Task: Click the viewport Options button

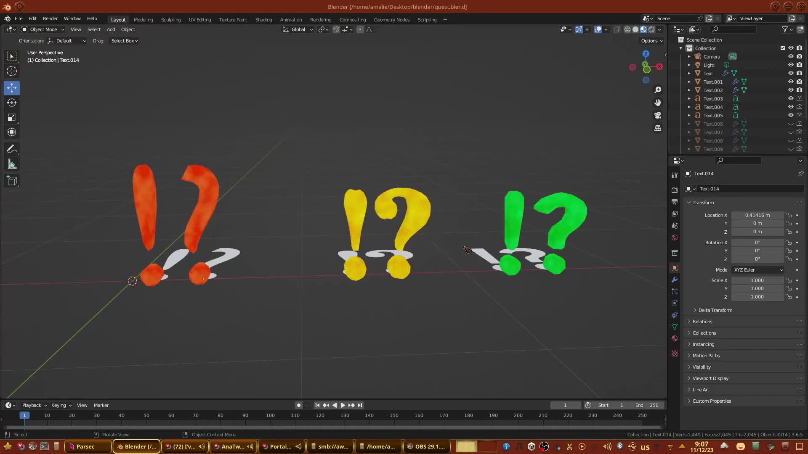Action: point(651,41)
